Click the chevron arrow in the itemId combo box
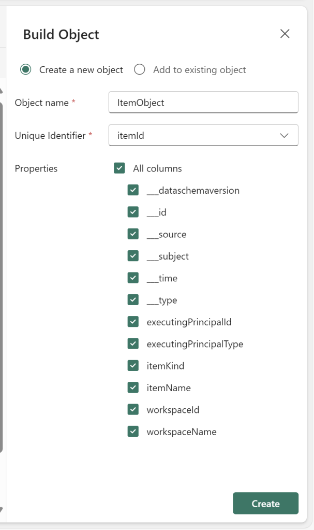This screenshot has height=530, width=314. point(284,135)
